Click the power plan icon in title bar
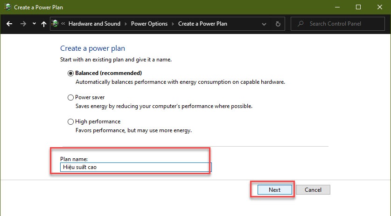Viewport: 391px width, 216px height. point(7,7)
